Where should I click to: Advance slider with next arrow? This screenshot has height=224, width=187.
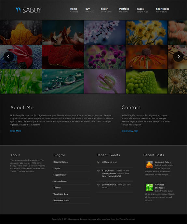click(178, 57)
